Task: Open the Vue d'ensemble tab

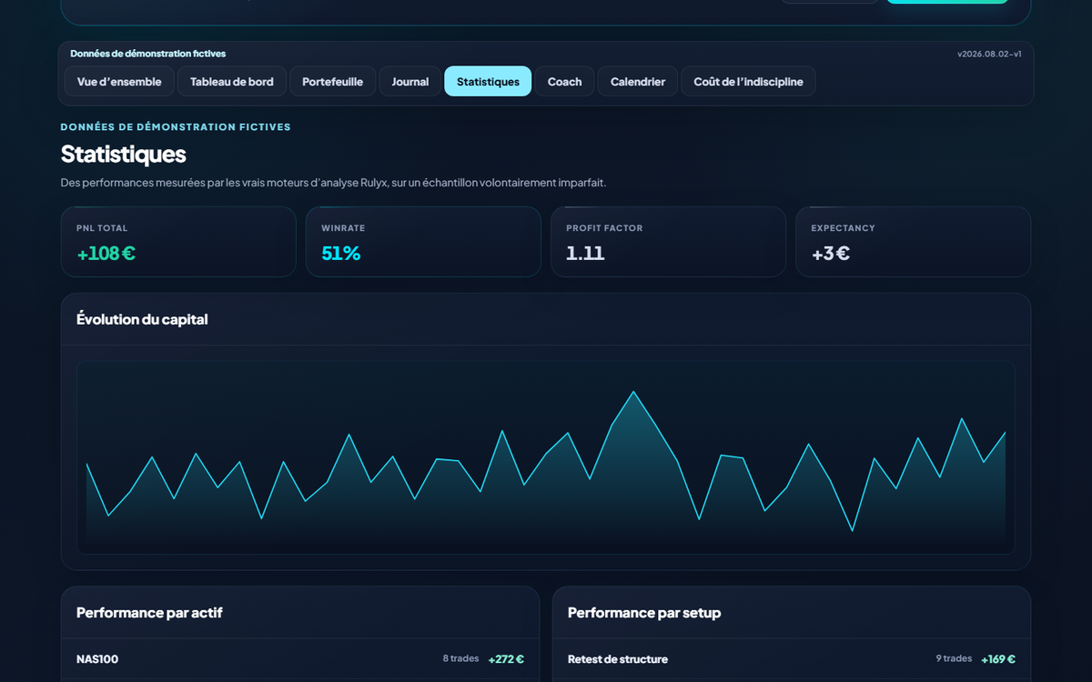Action: pyautogui.click(x=119, y=82)
